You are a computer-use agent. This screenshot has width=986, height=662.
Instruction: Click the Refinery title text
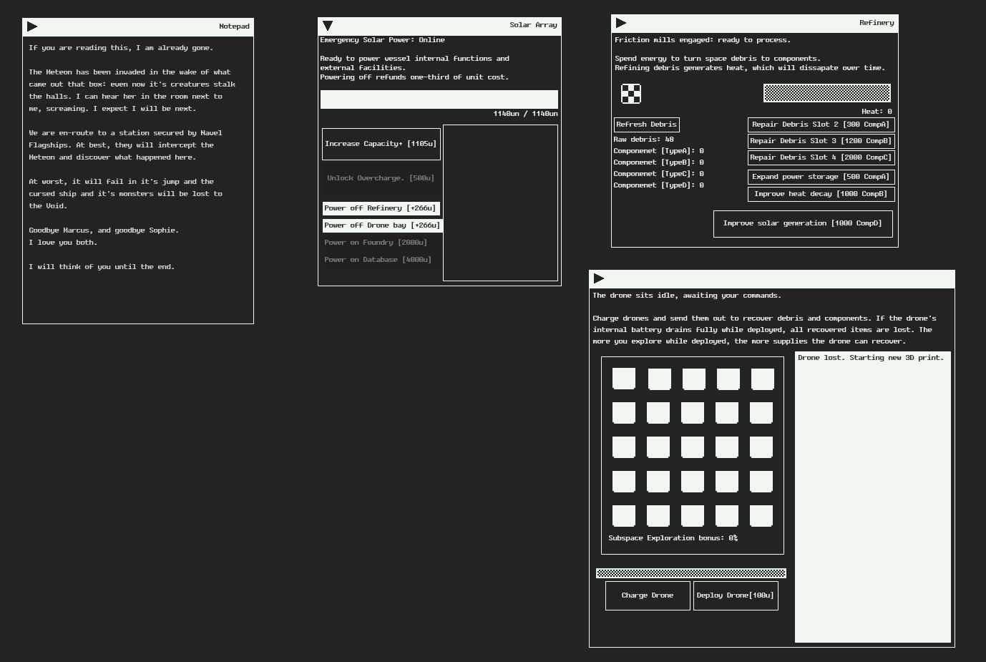point(877,23)
